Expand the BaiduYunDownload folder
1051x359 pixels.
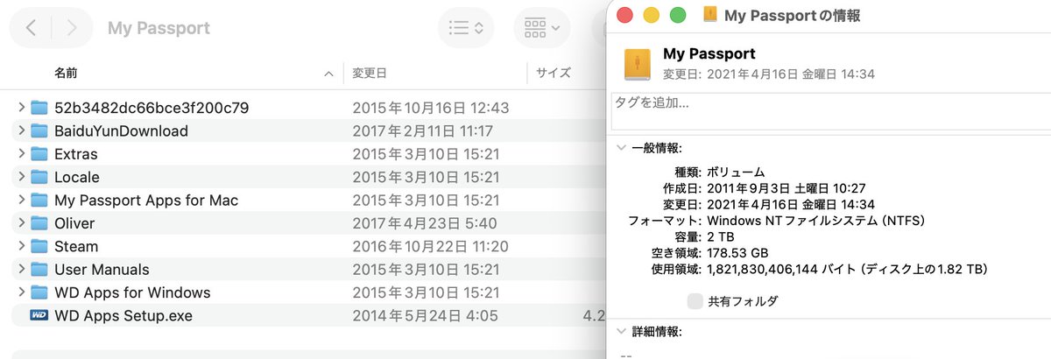pos(20,130)
